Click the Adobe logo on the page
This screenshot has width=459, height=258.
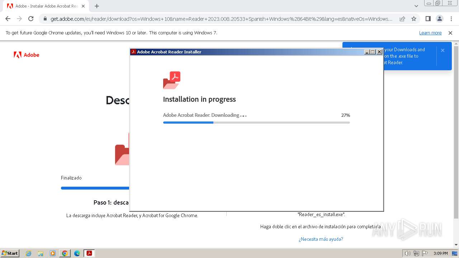point(27,55)
